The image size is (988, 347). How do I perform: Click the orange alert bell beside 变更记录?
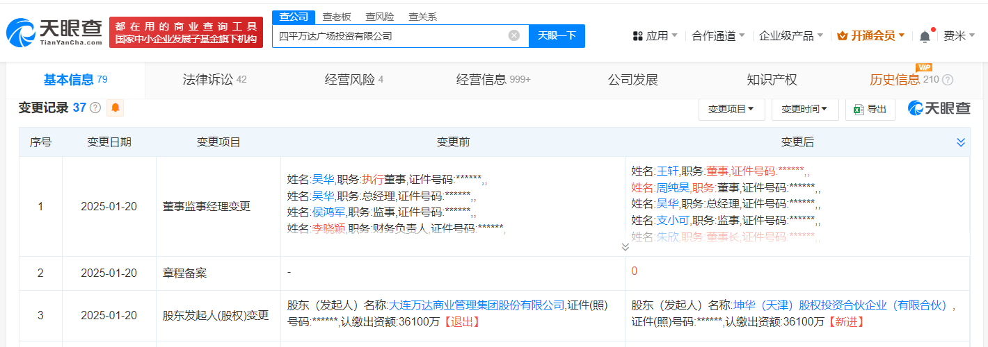(x=115, y=108)
